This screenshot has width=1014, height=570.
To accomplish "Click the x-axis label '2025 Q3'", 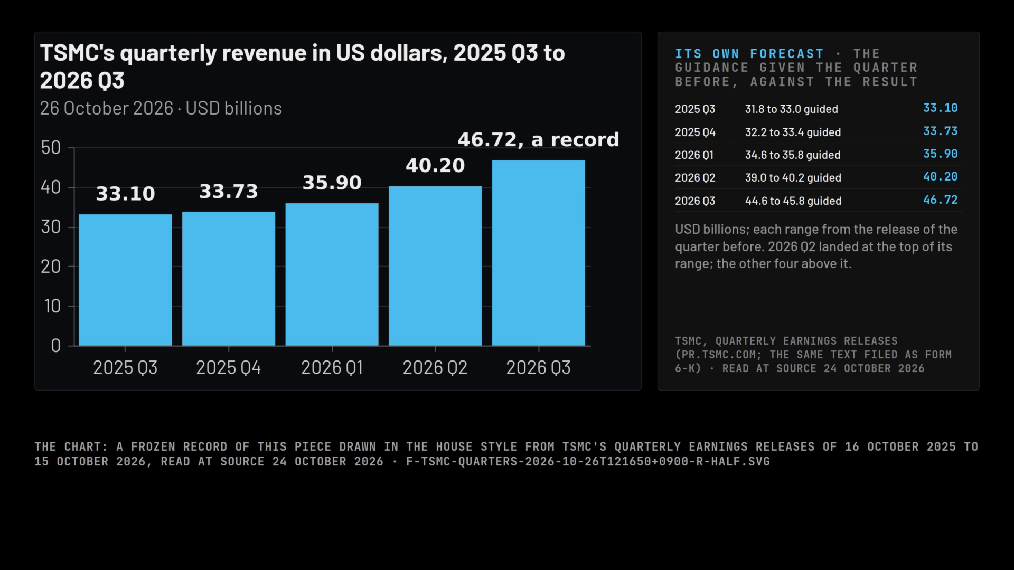I will (125, 367).
